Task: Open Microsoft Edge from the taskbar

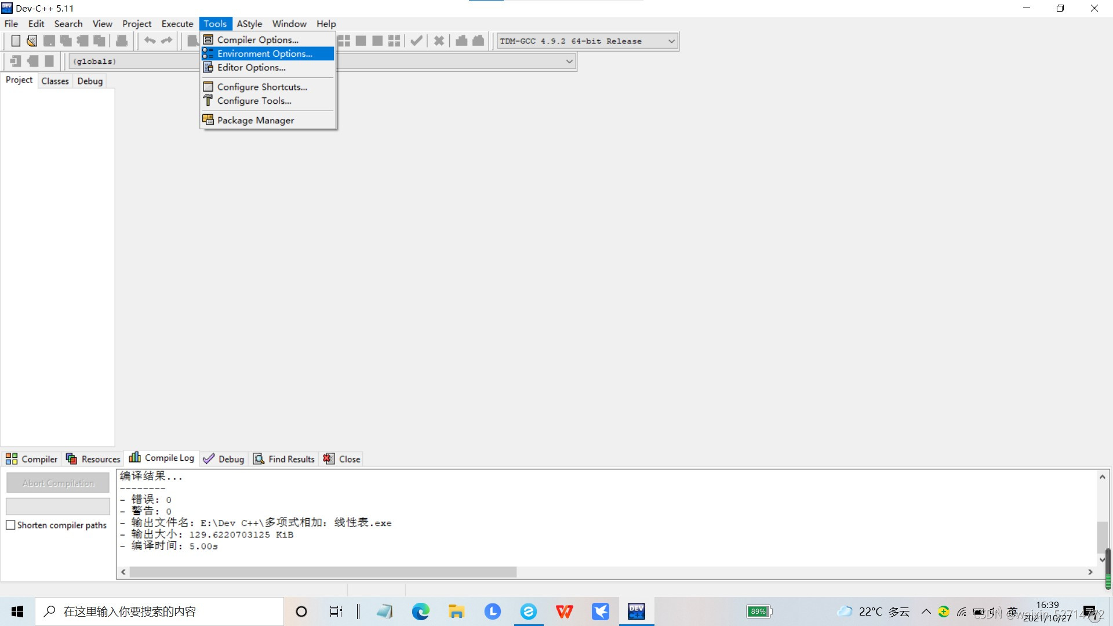Action: 420,612
